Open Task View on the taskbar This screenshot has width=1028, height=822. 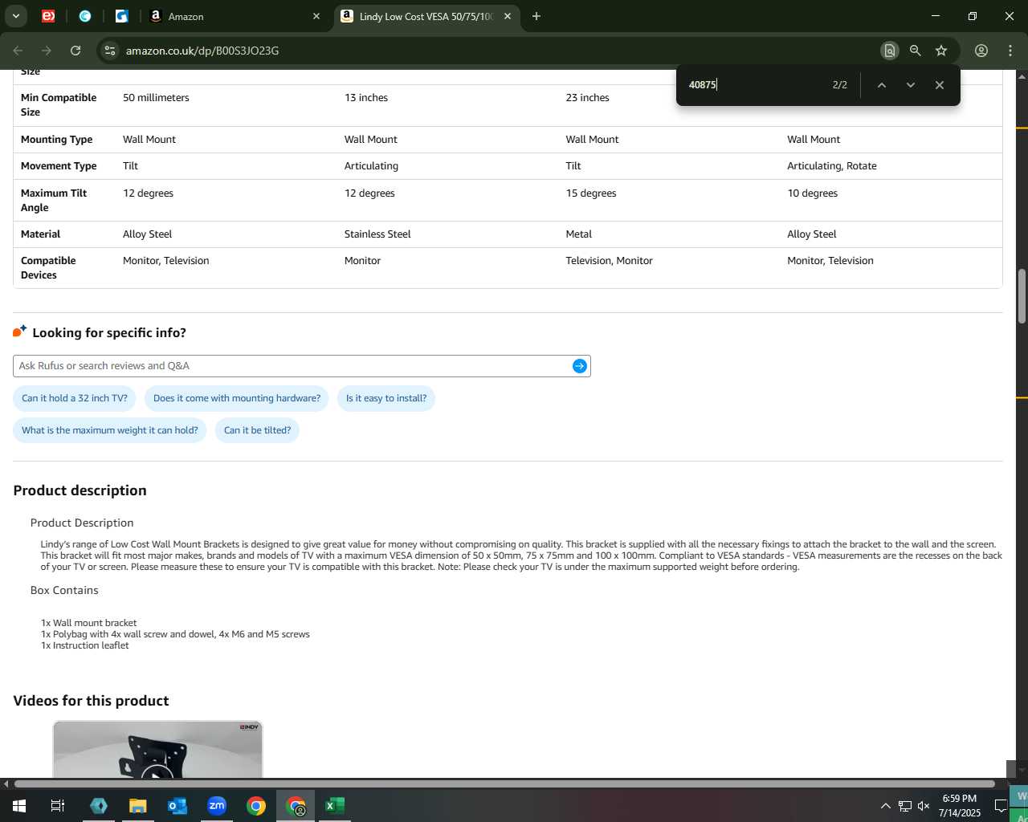pos(58,806)
